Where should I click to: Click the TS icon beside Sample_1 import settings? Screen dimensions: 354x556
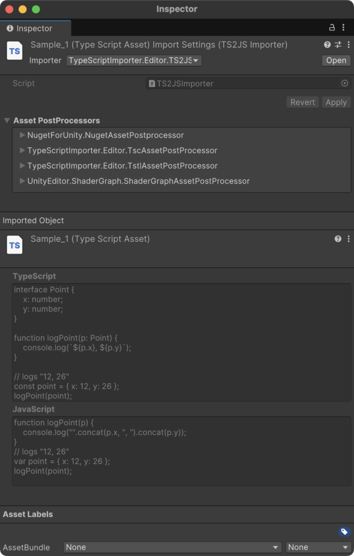click(14, 50)
